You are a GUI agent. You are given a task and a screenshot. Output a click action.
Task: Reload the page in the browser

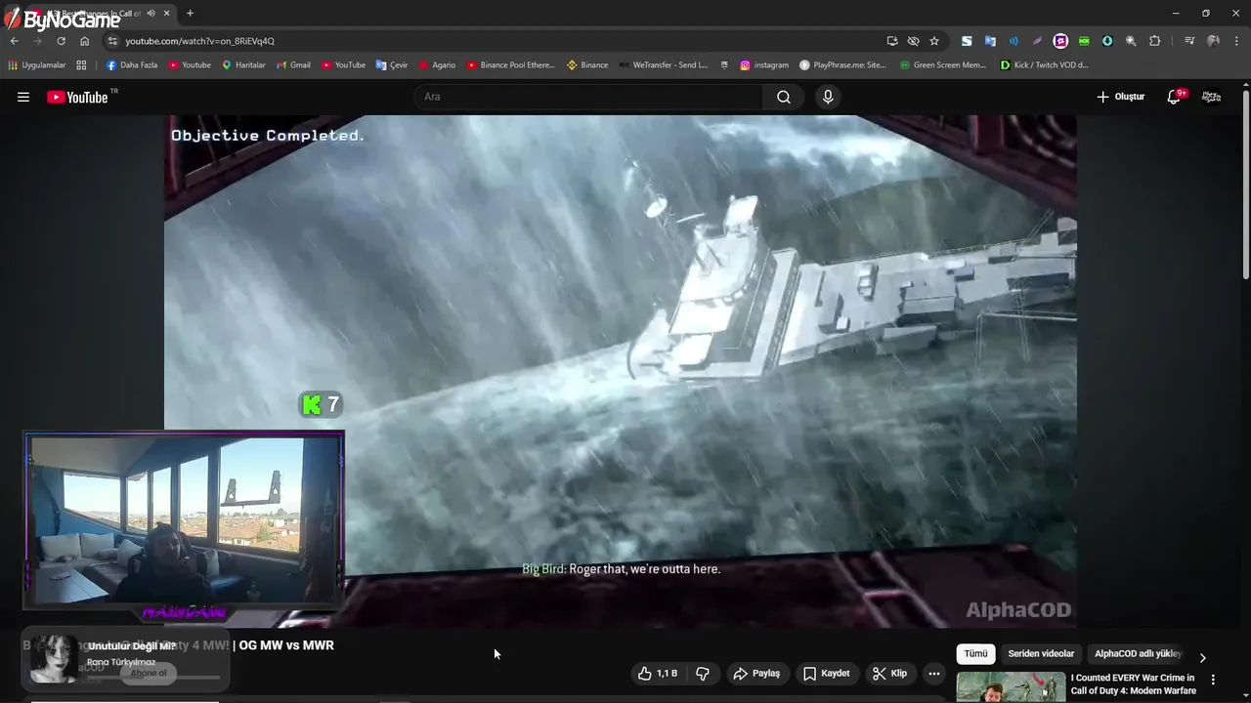click(61, 41)
